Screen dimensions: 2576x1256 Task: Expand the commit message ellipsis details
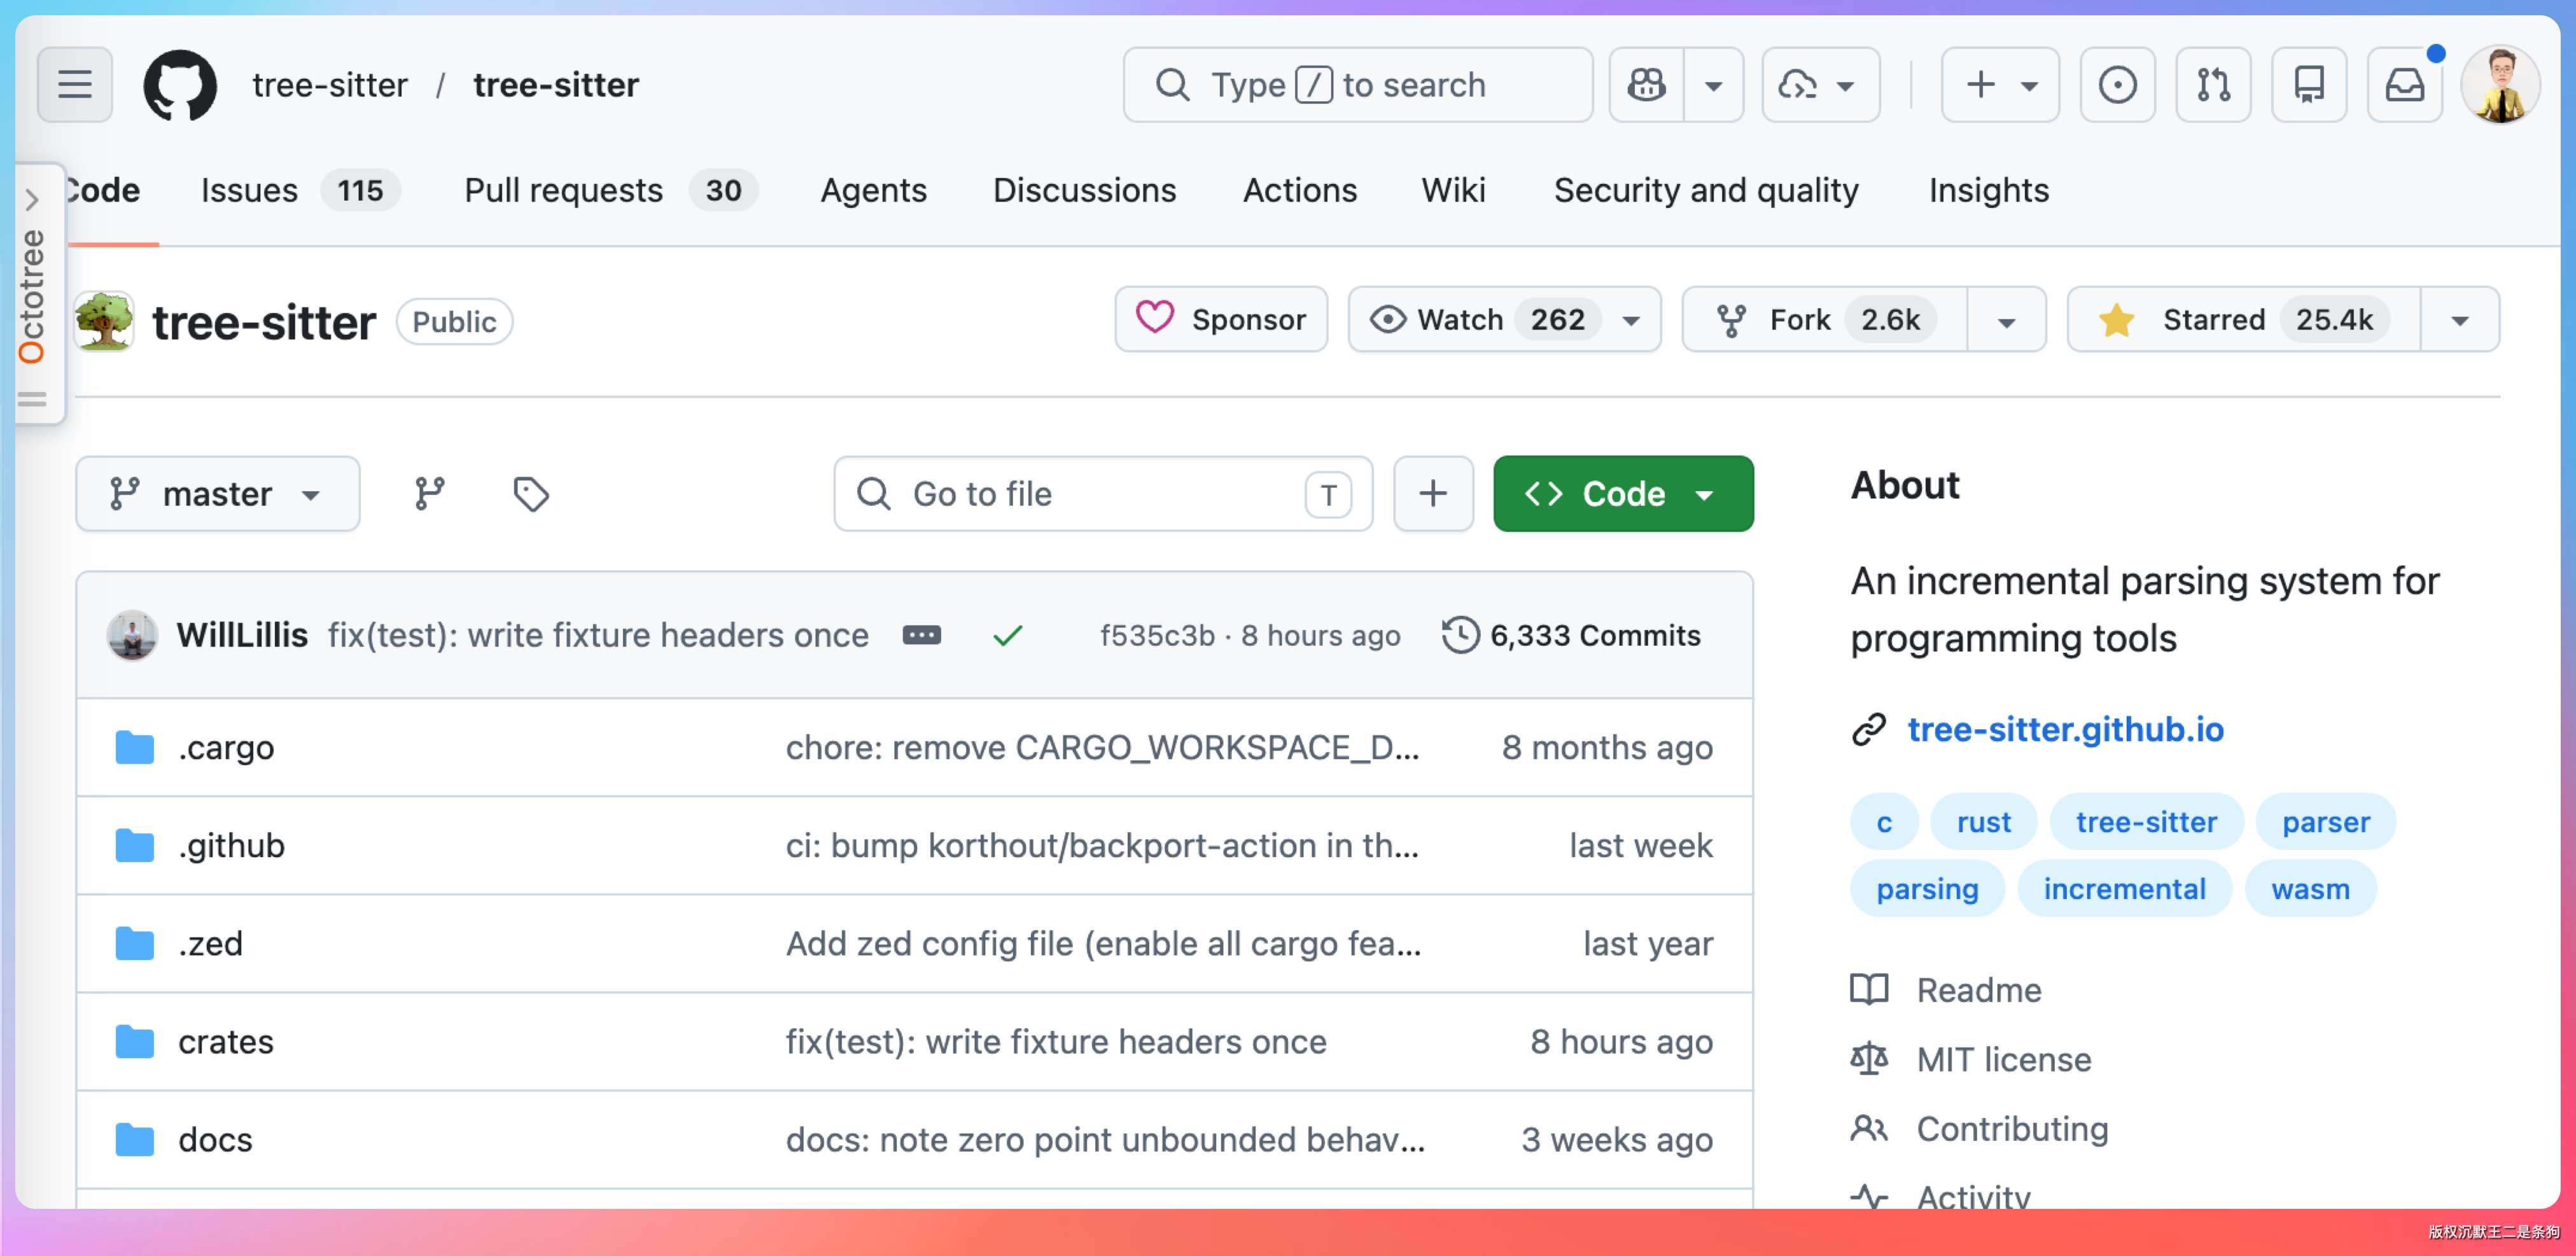(921, 635)
